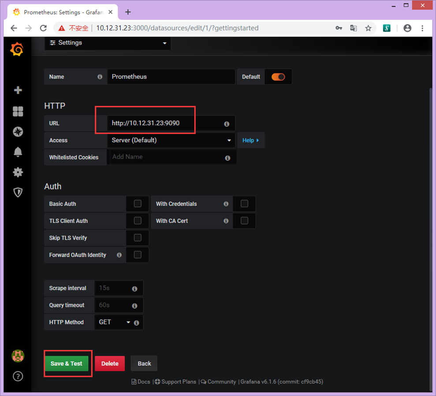Click the browser back arrow

[x=14, y=28]
